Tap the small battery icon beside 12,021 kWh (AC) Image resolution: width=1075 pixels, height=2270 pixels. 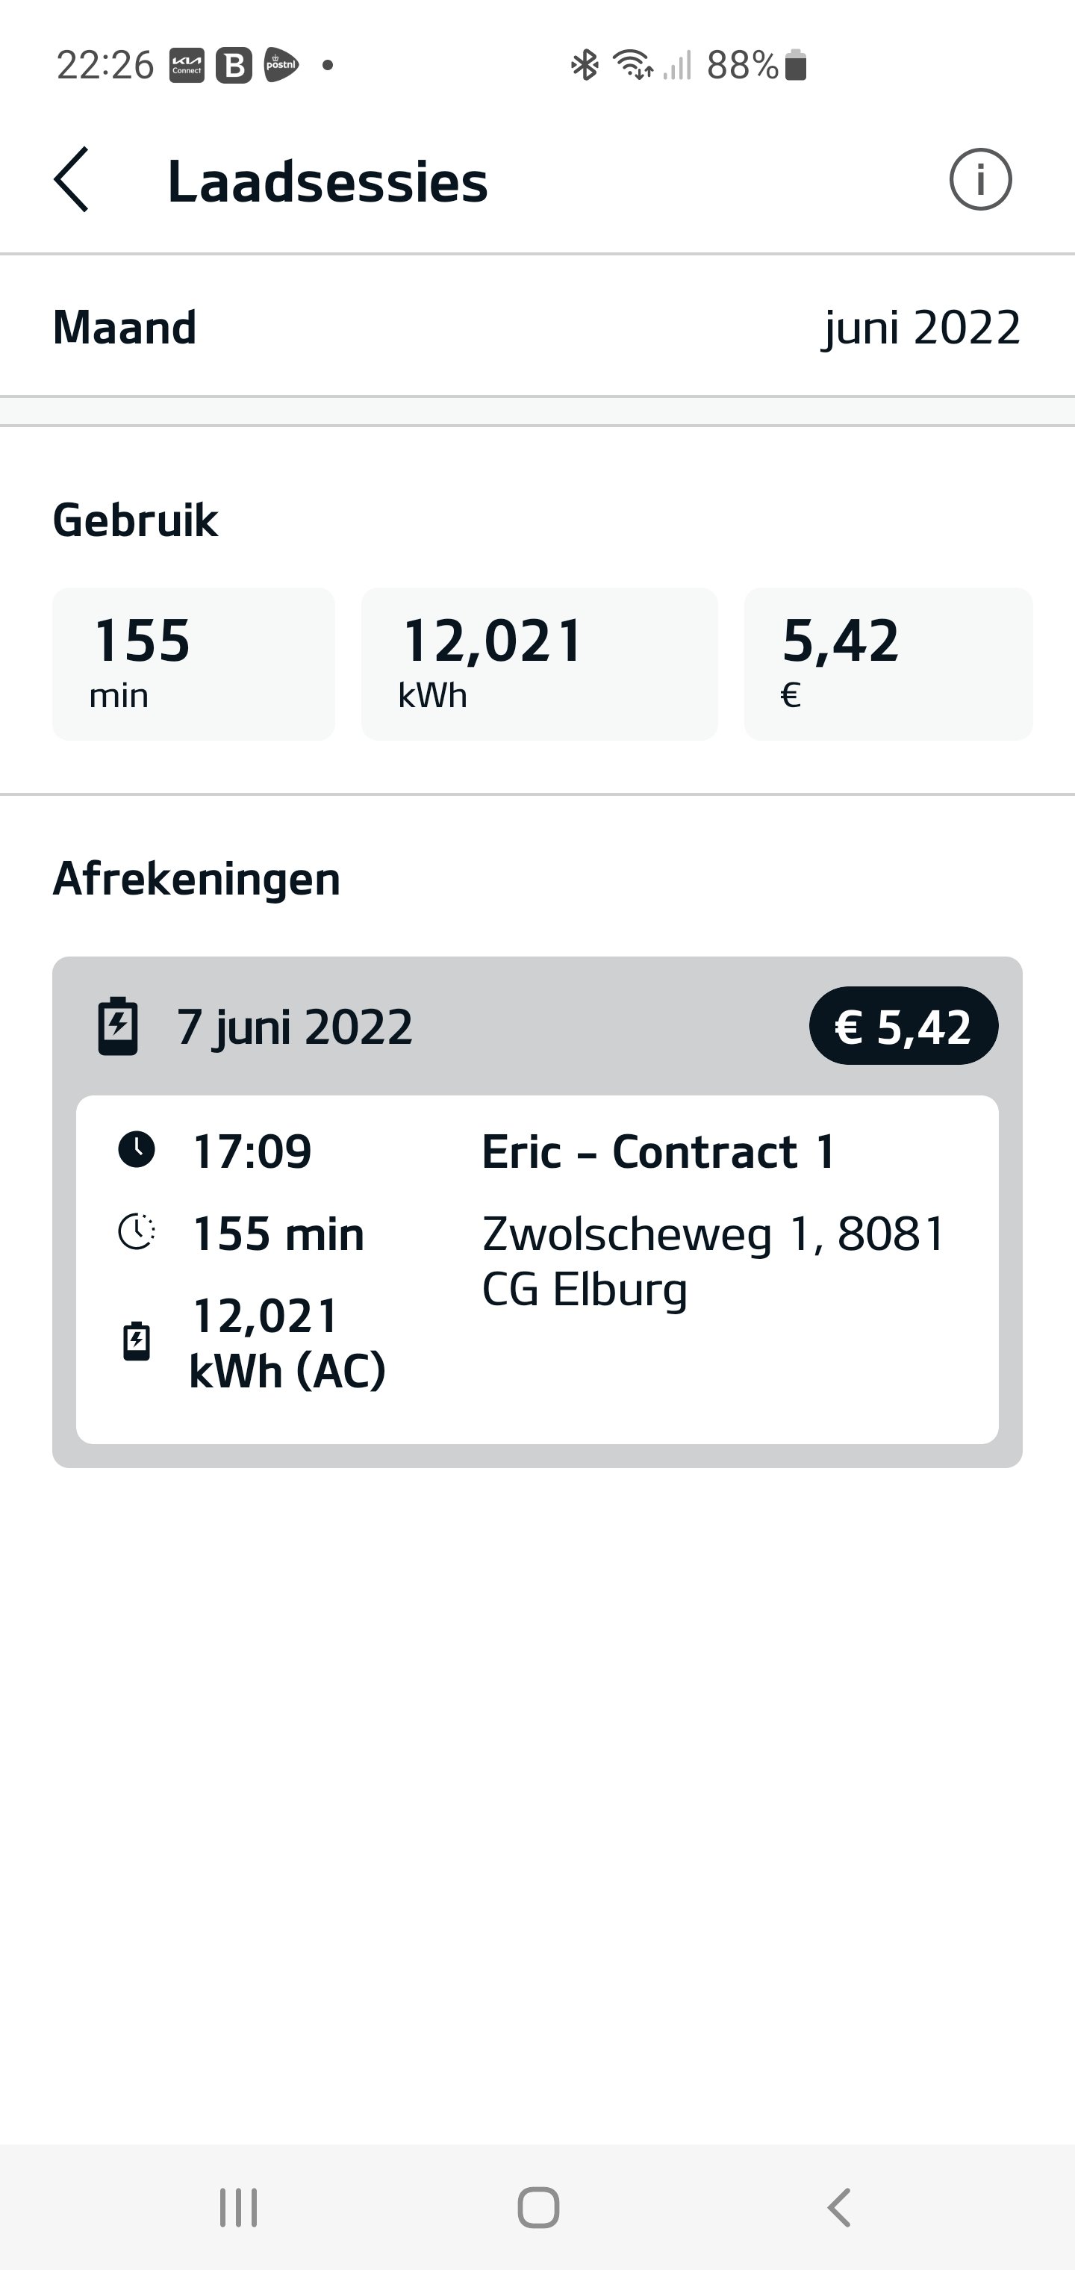tap(137, 1342)
